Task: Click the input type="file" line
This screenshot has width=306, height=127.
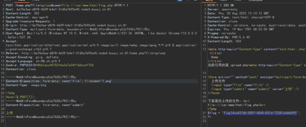Action: click(240, 85)
